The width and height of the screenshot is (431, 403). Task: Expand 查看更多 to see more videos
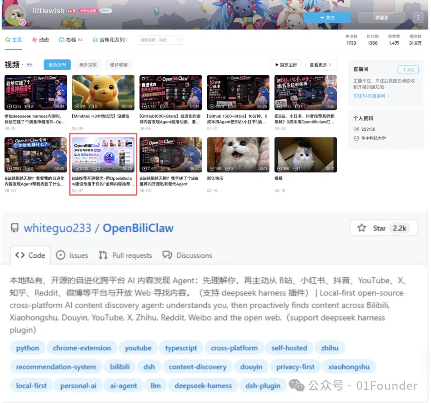pos(320,65)
